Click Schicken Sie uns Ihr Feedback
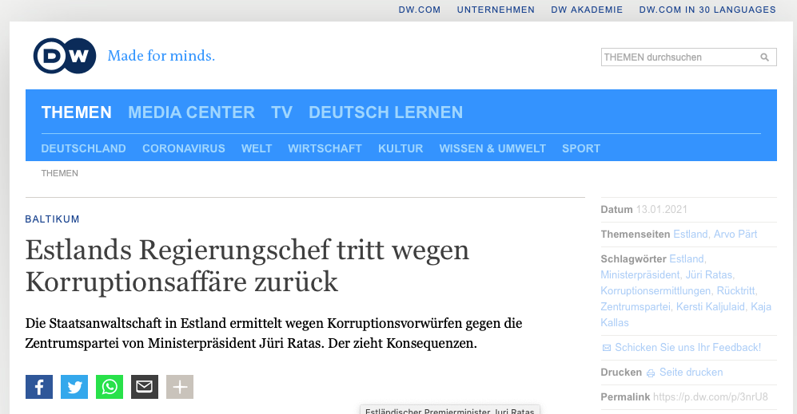The height and width of the screenshot is (414, 797). pos(687,348)
